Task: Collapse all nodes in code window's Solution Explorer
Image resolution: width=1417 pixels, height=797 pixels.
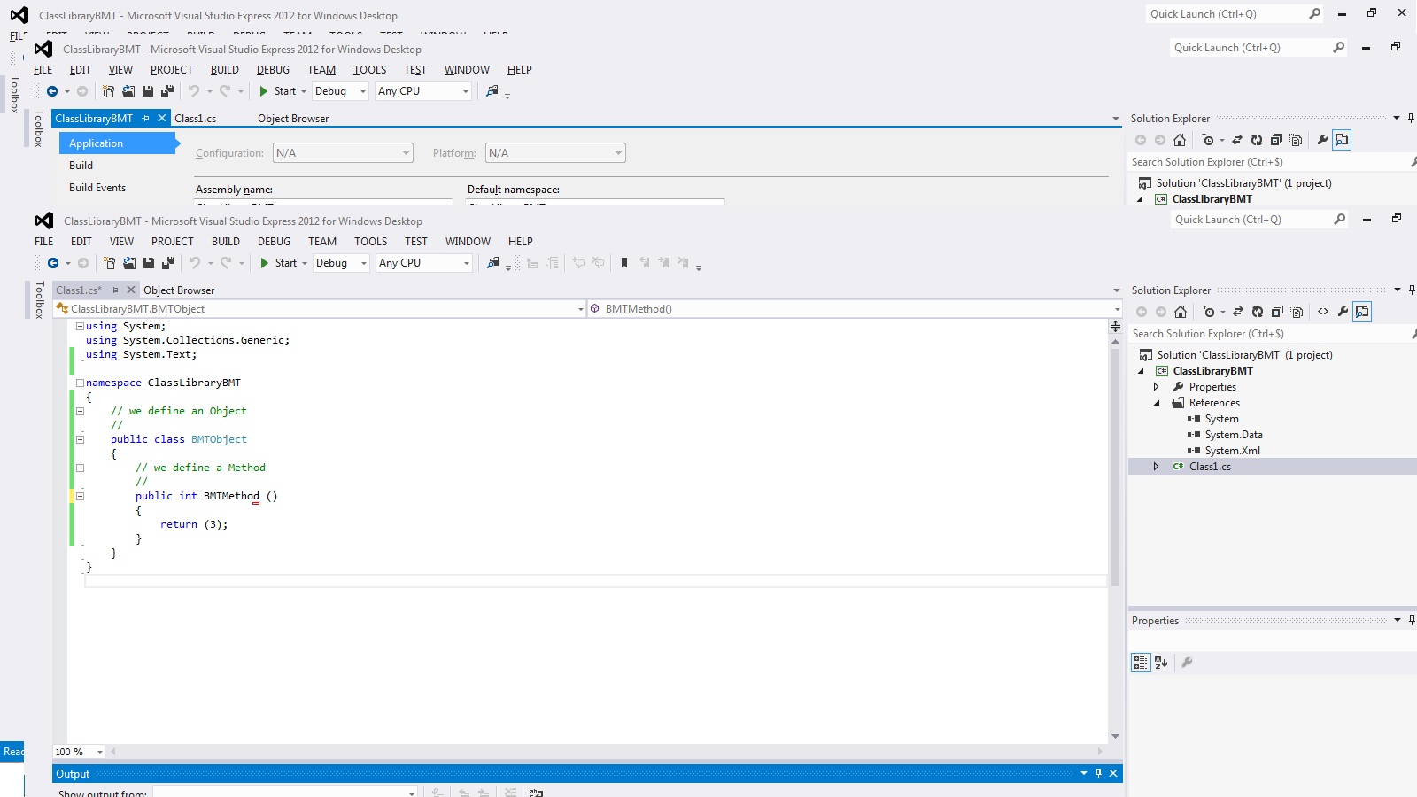Action: 1277,312
